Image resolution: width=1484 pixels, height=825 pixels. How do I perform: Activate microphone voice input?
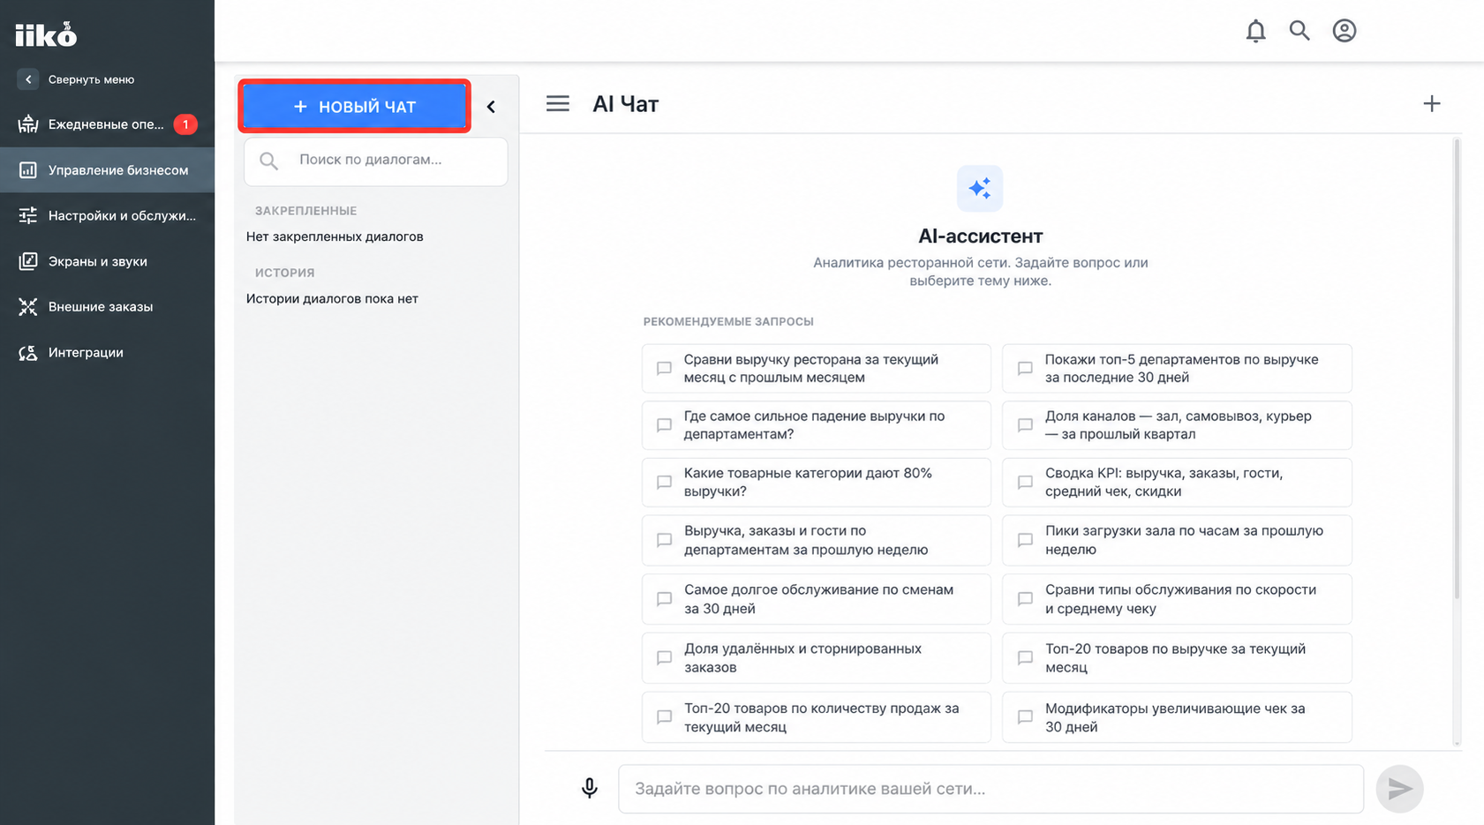click(x=590, y=788)
